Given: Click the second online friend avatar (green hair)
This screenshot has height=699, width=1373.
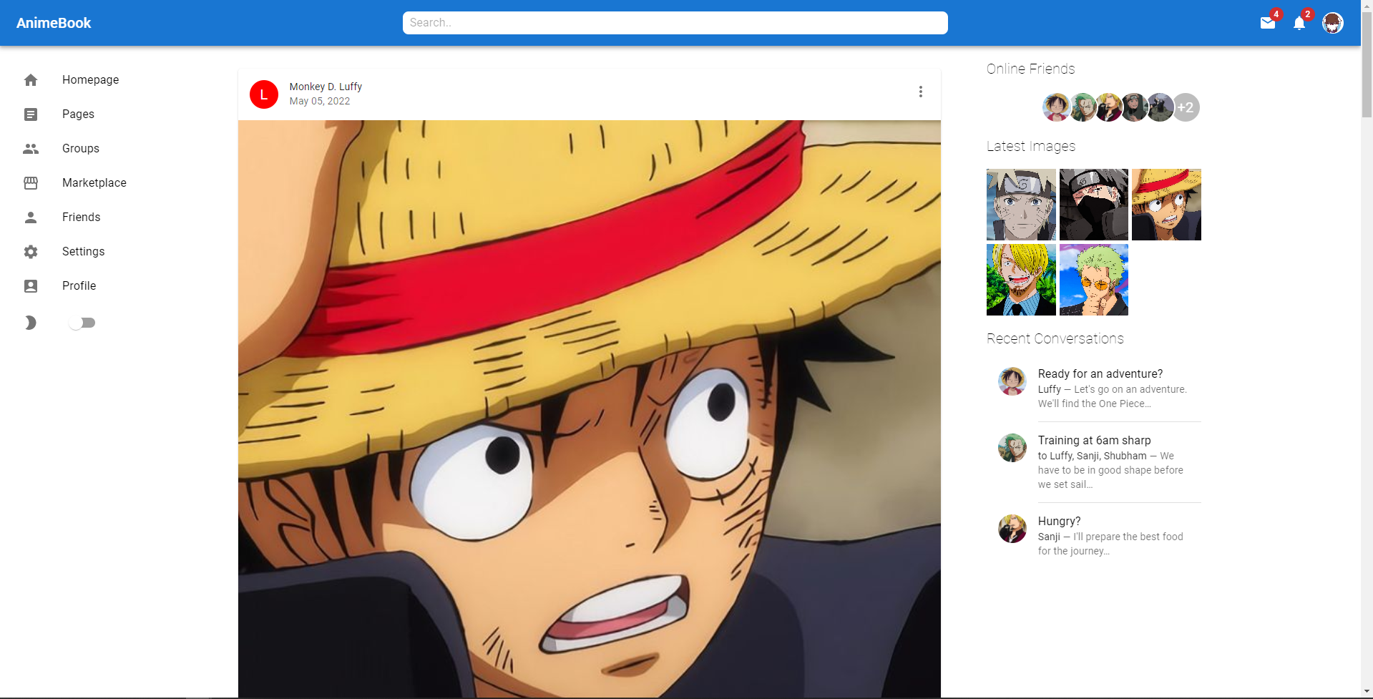Looking at the screenshot, I should [x=1083, y=107].
